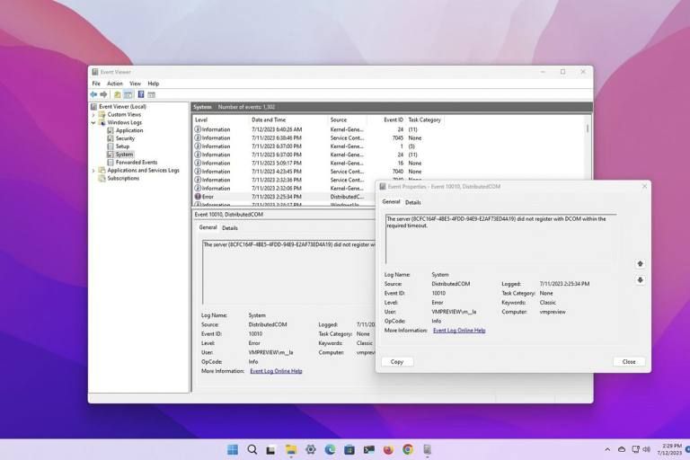690x460 pixels.
Task: Open the Windows Start menu
Action: (x=233, y=449)
